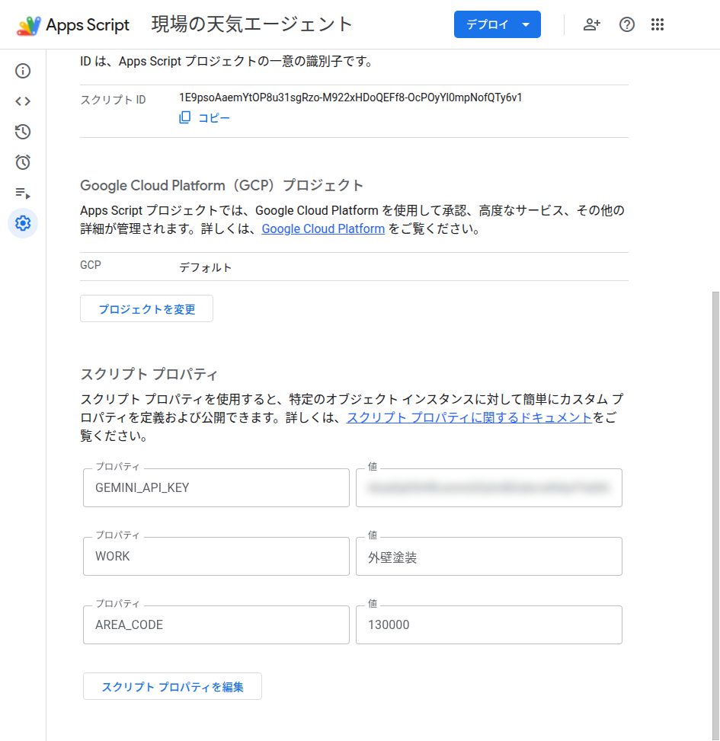Open the Google apps grid icon
The image size is (720, 741).
[657, 24]
